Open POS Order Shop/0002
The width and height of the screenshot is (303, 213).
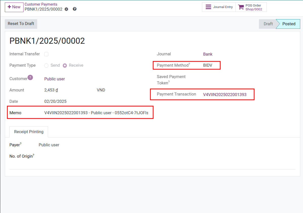[253, 9]
